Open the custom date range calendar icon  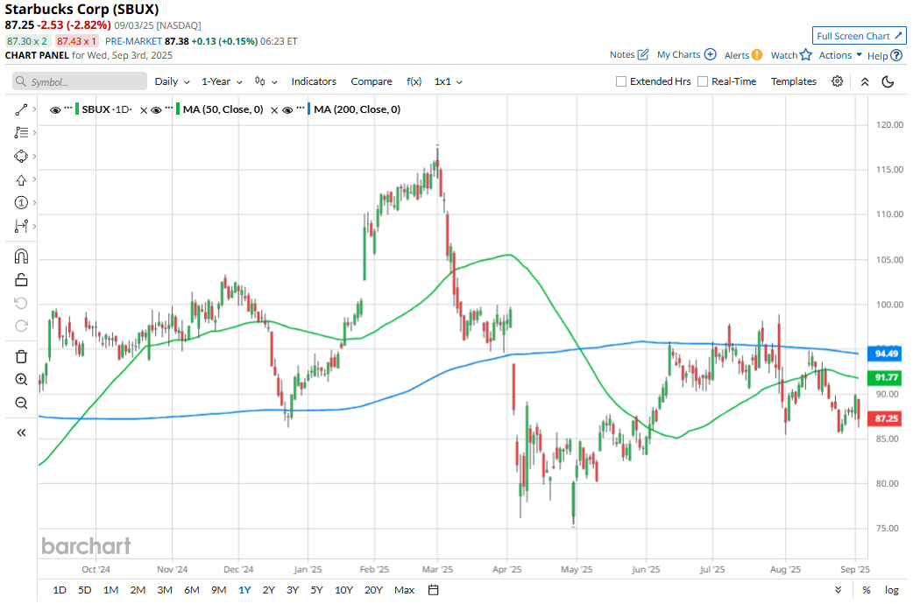433,590
